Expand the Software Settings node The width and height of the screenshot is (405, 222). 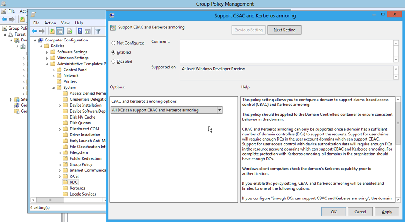(x=47, y=52)
